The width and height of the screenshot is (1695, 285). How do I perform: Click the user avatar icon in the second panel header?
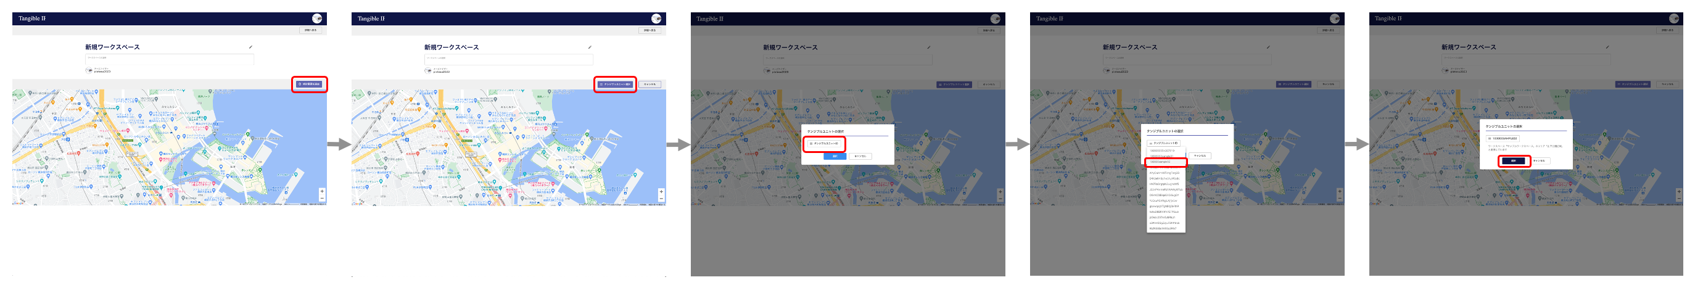(656, 19)
